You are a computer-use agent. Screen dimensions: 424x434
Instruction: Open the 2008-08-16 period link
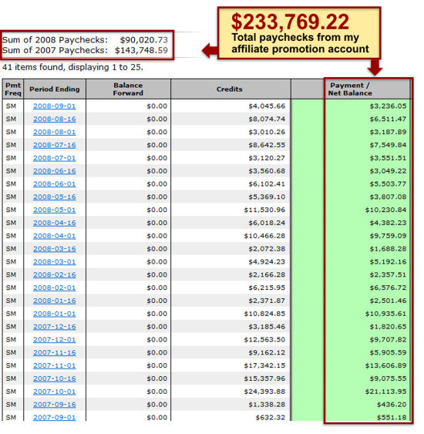coord(54,119)
